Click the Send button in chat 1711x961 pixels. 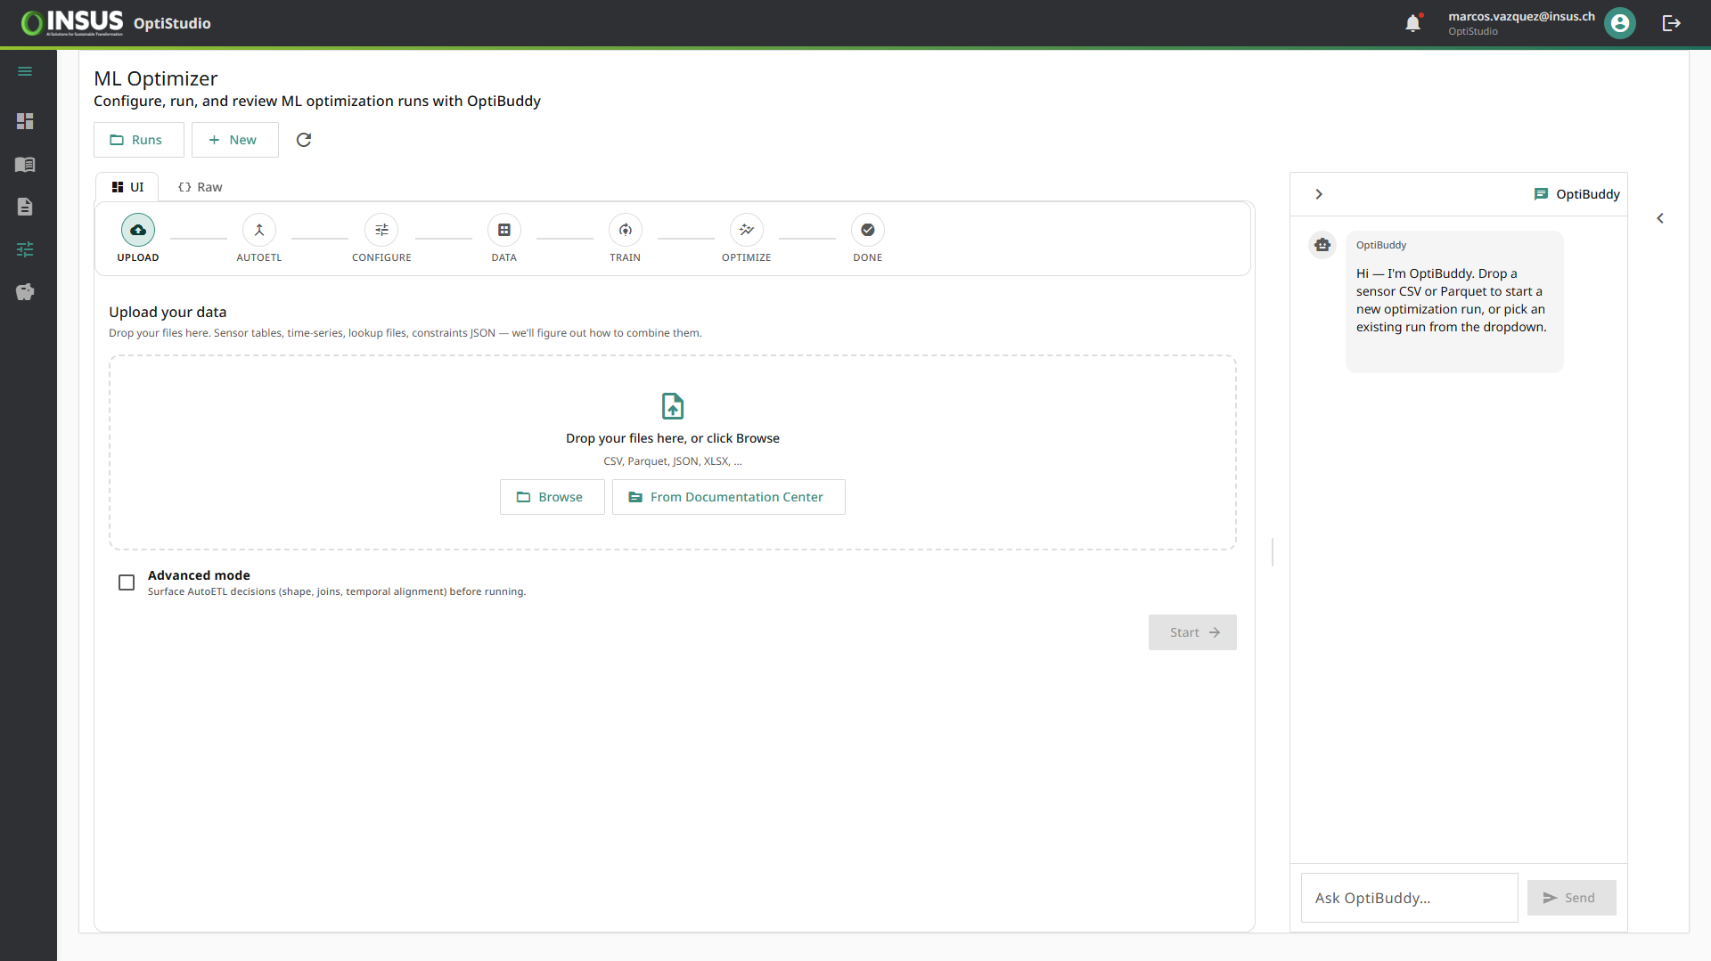[1572, 898]
